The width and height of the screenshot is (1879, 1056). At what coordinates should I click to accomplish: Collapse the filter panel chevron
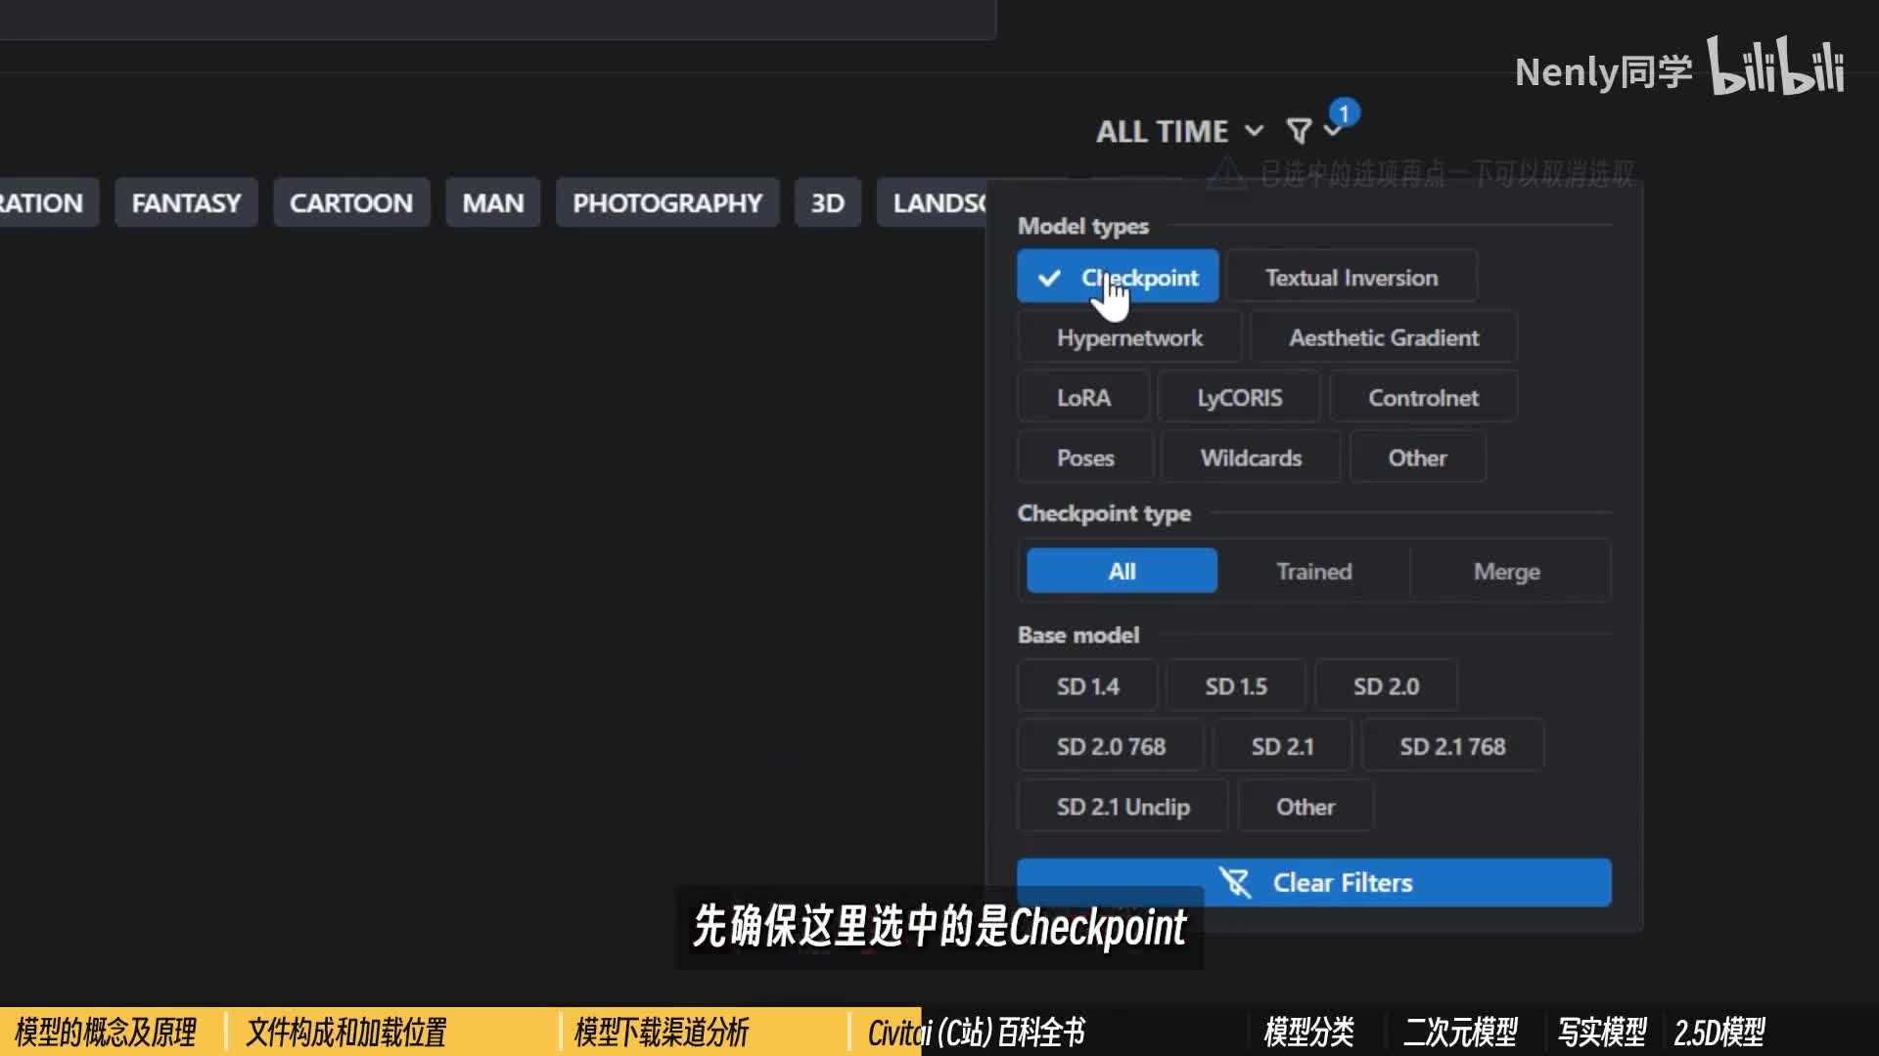pos(1331,133)
